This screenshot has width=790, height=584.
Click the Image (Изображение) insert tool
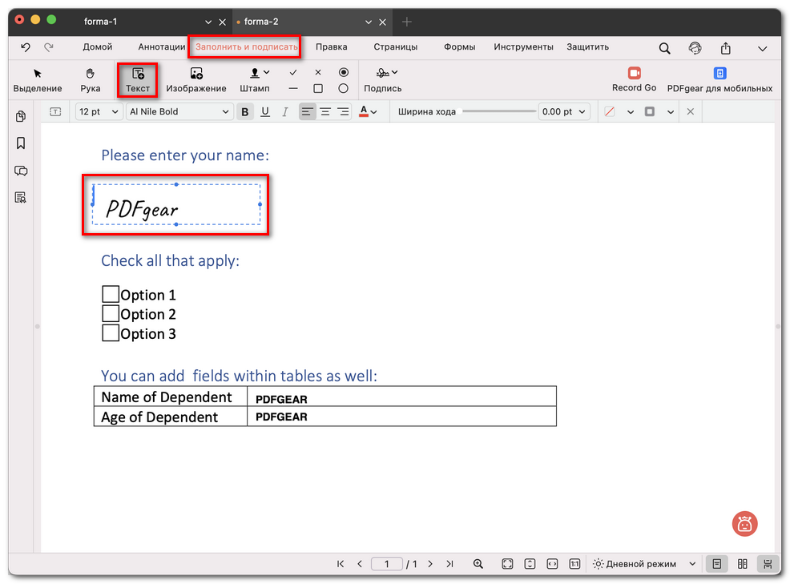(x=196, y=79)
